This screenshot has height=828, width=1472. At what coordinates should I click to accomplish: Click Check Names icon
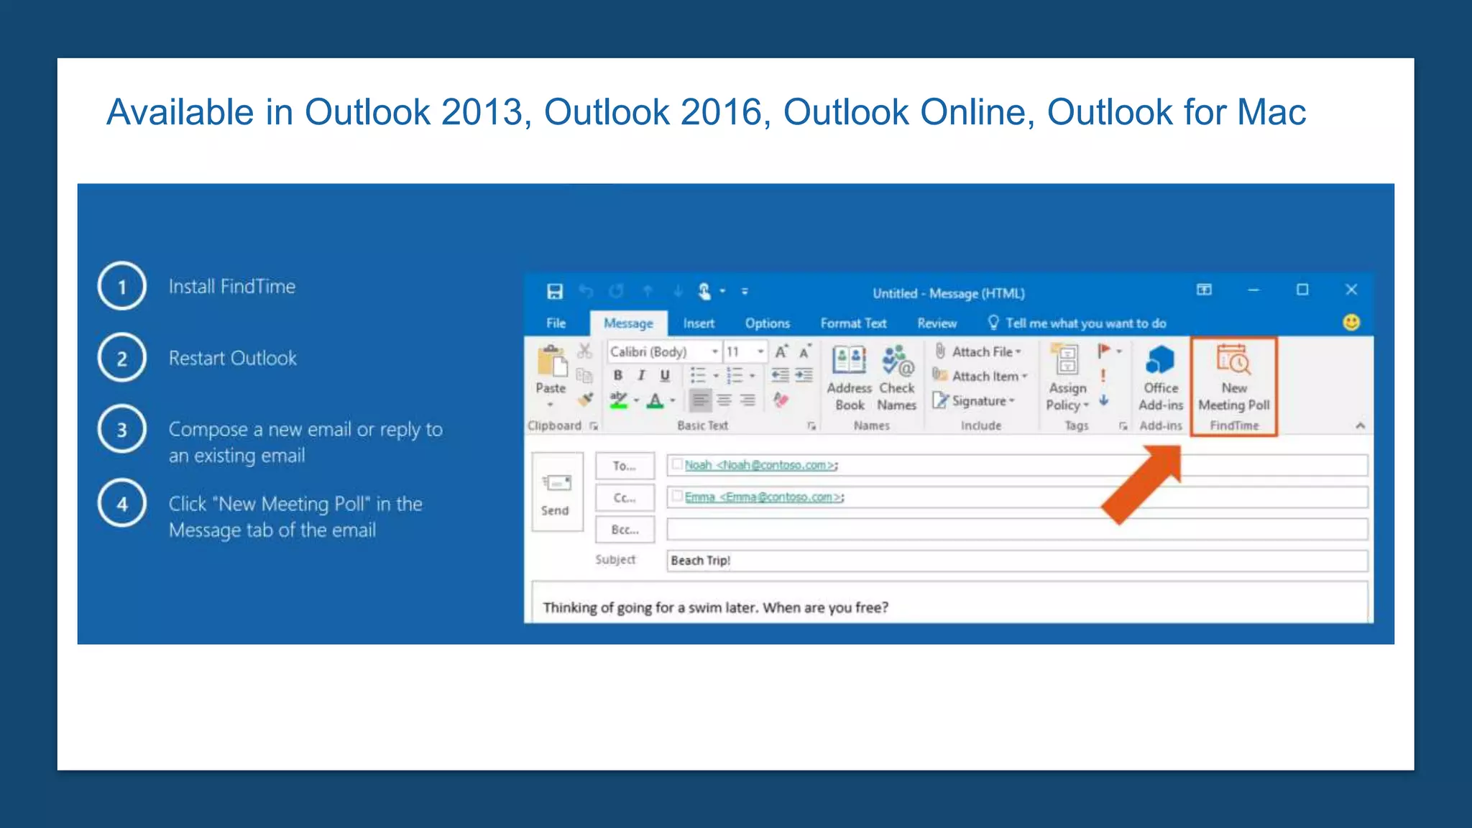point(897,379)
